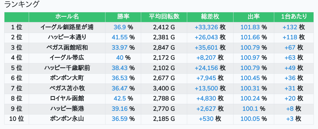Select the ボンボン大町 hall name
The height and width of the screenshot is (129, 318).
click(67, 78)
